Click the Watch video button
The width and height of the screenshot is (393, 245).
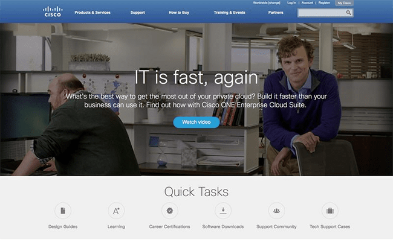(197, 122)
